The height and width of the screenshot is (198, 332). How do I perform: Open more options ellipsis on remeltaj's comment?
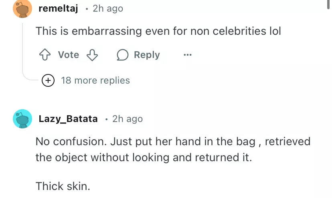187,55
